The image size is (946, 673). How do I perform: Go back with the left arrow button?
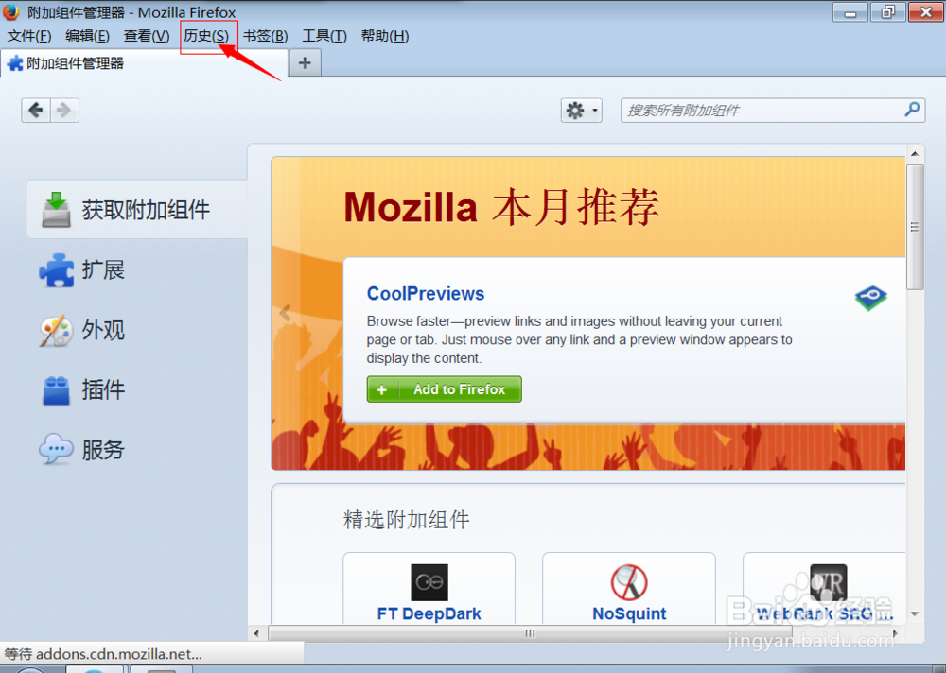click(36, 111)
